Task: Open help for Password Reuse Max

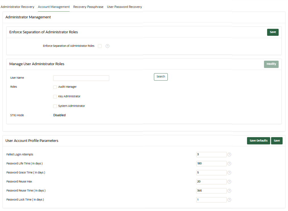Action: [229, 181]
